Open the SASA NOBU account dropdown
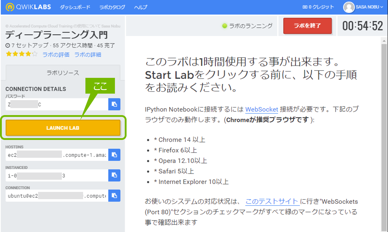 [x=369, y=7]
